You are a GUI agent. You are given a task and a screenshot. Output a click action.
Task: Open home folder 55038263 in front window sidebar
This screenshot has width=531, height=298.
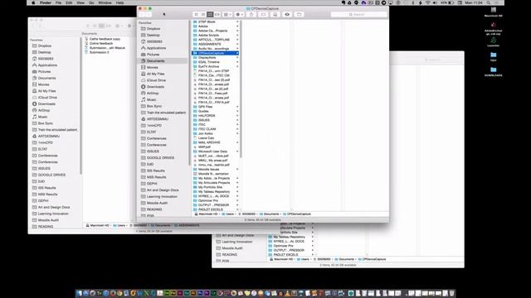151,41
